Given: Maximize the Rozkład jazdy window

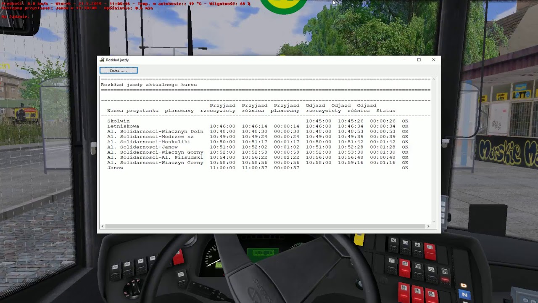Looking at the screenshot, I should pos(419,60).
